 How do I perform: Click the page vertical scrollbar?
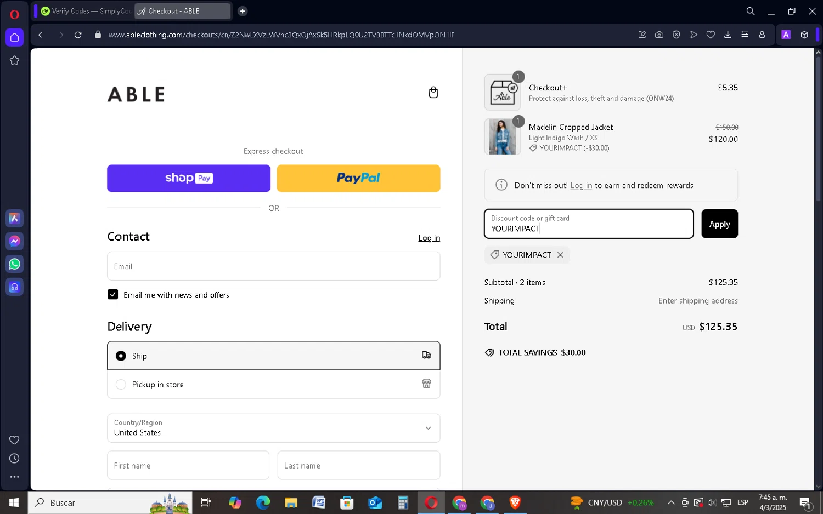tap(818, 129)
